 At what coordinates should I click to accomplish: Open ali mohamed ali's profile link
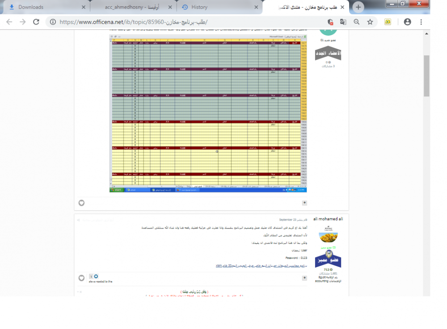pyautogui.click(x=328, y=219)
